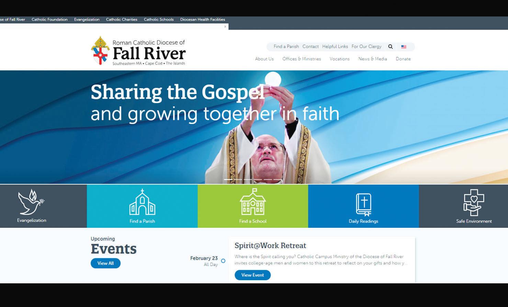The width and height of the screenshot is (508, 307).
Task: Click the February 23 timeline circle marker
Action: pos(223,261)
